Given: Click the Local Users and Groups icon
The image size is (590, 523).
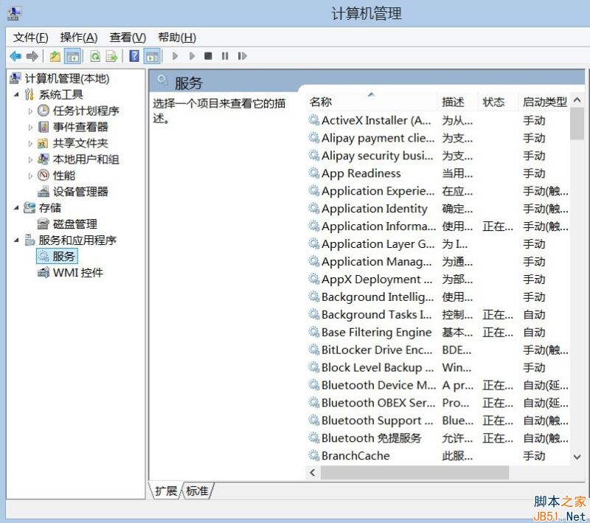Looking at the screenshot, I should pyautogui.click(x=44, y=159).
